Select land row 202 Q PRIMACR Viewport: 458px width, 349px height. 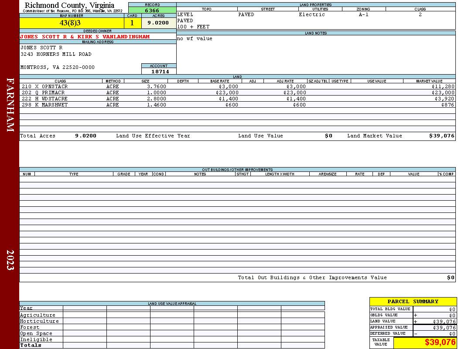237,92
